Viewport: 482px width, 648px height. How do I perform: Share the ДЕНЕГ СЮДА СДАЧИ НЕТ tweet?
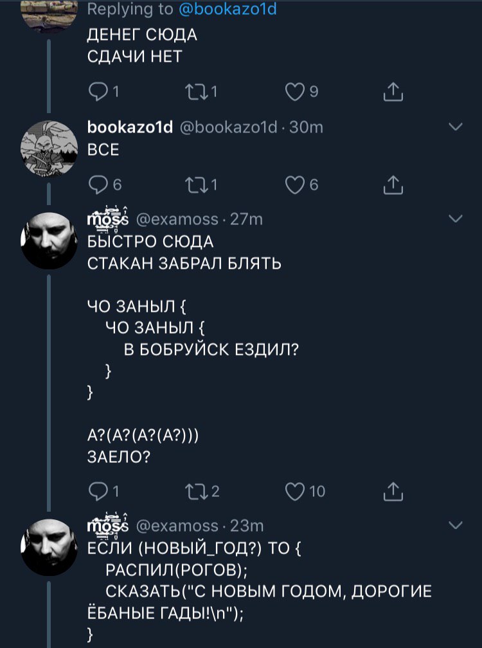click(393, 92)
